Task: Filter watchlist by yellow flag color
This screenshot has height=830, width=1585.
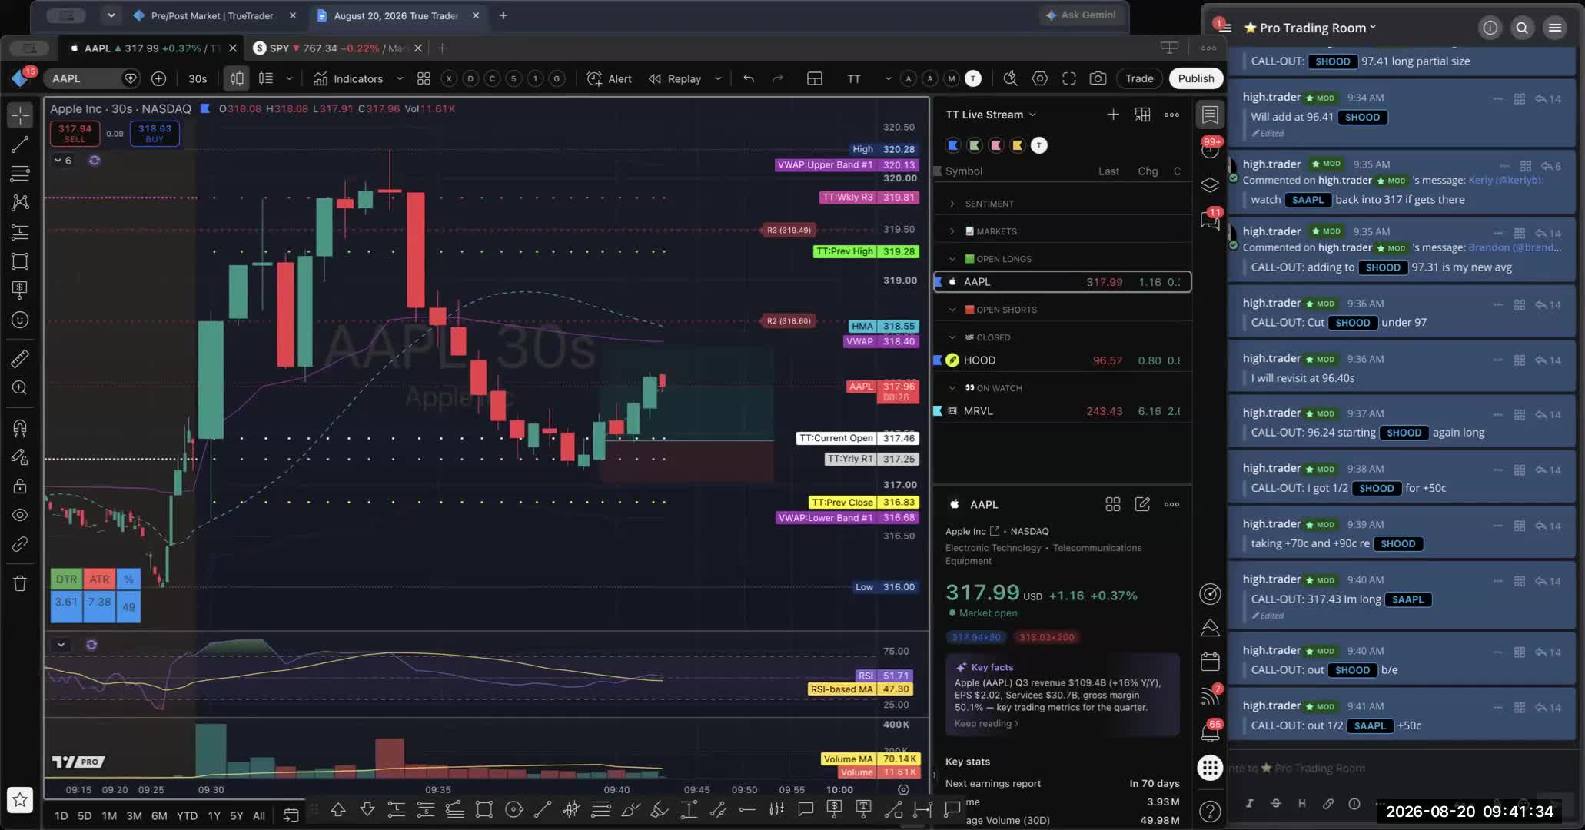Action: coord(1018,145)
